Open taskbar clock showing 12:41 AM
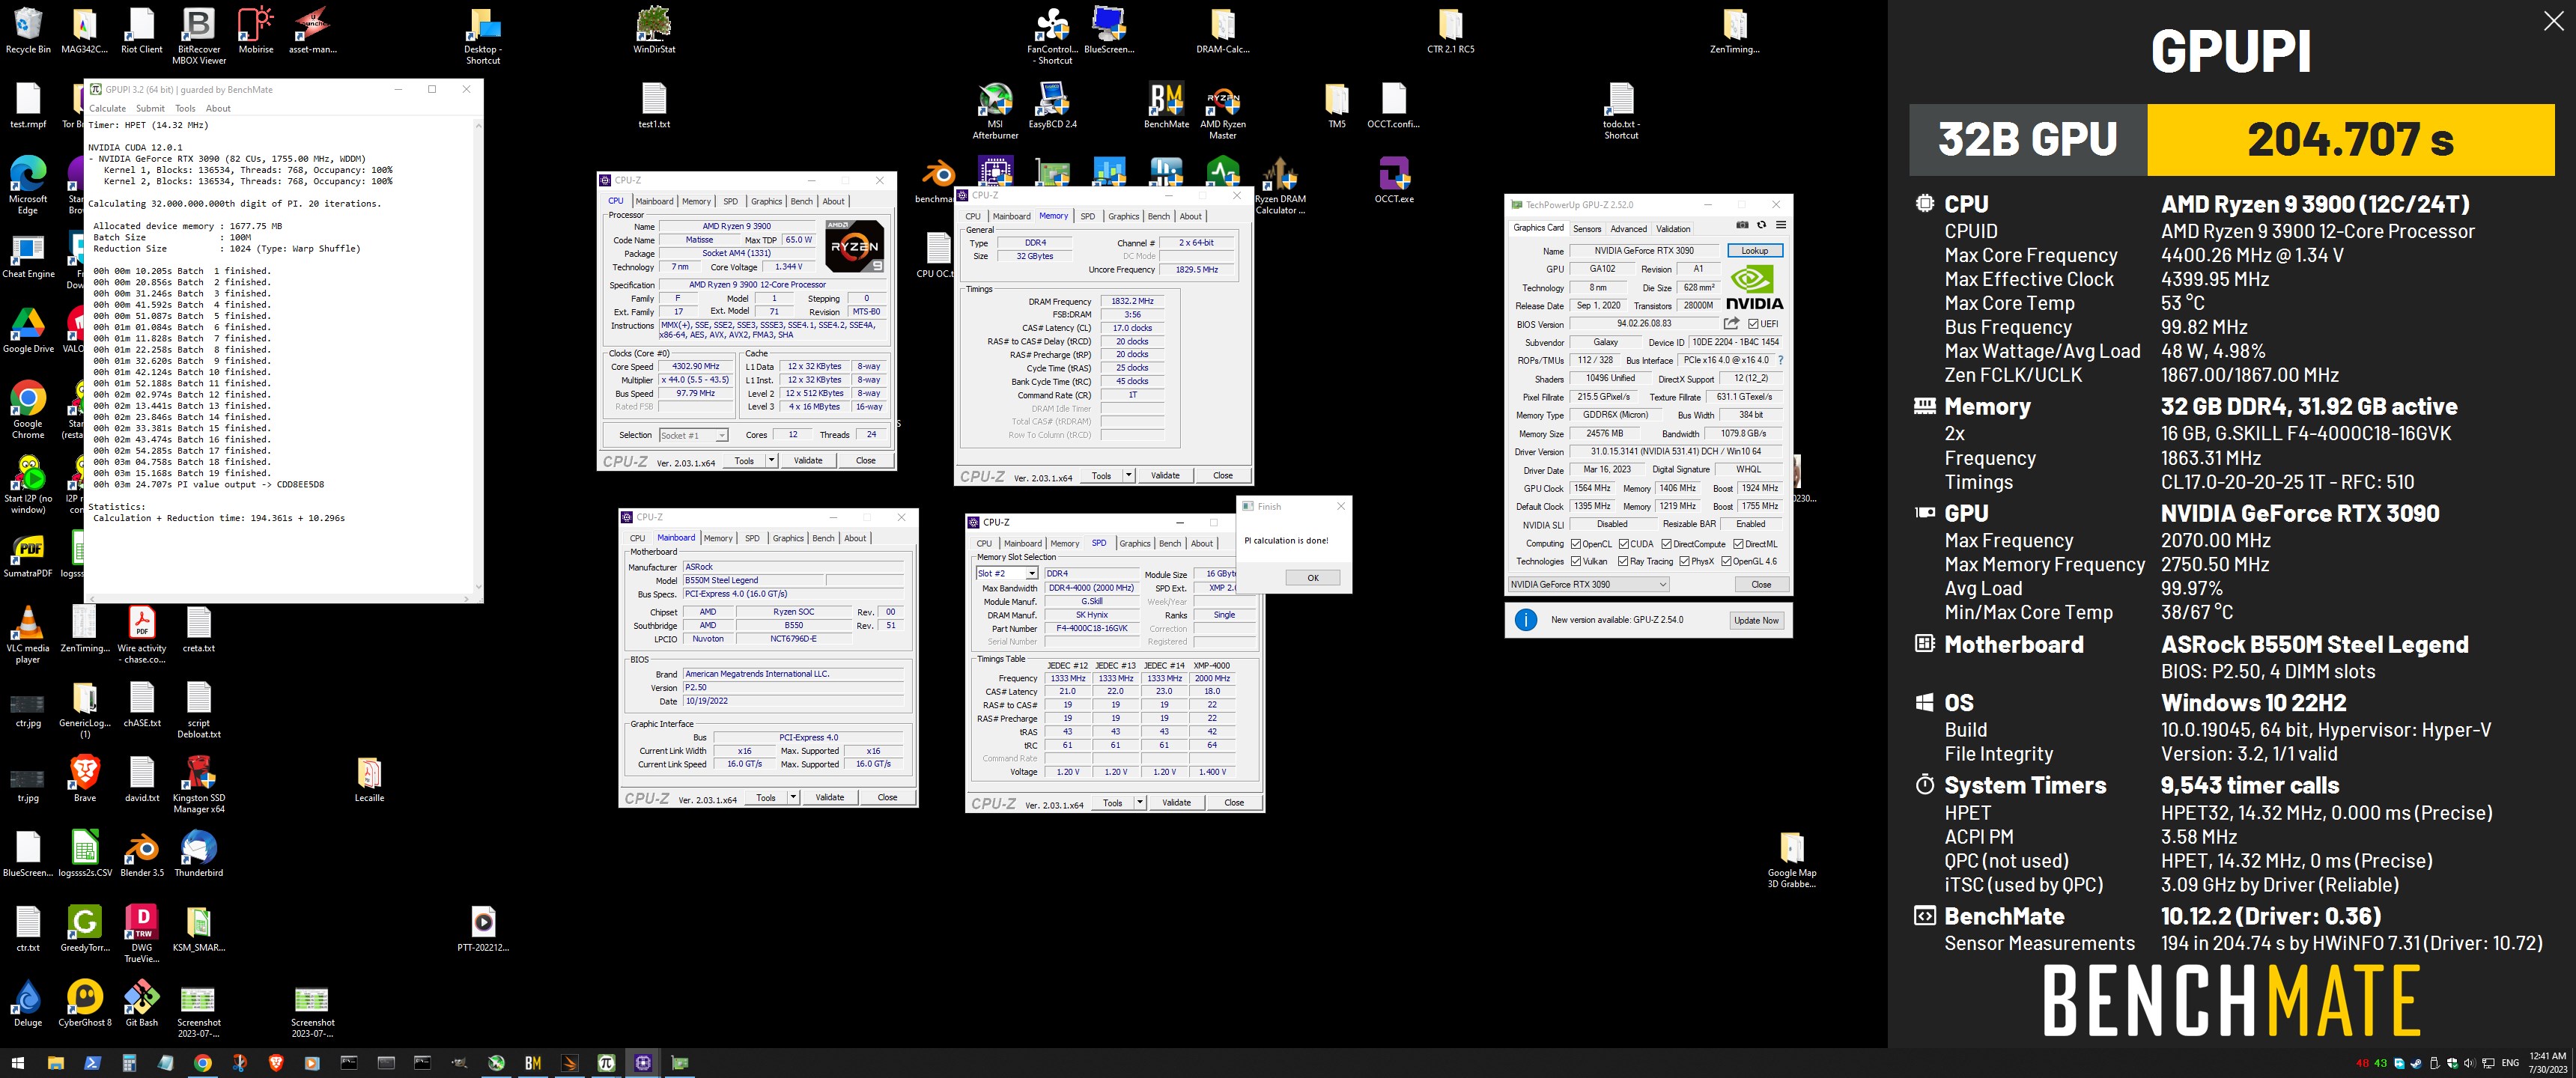This screenshot has height=1078, width=2576. tap(2547, 1063)
